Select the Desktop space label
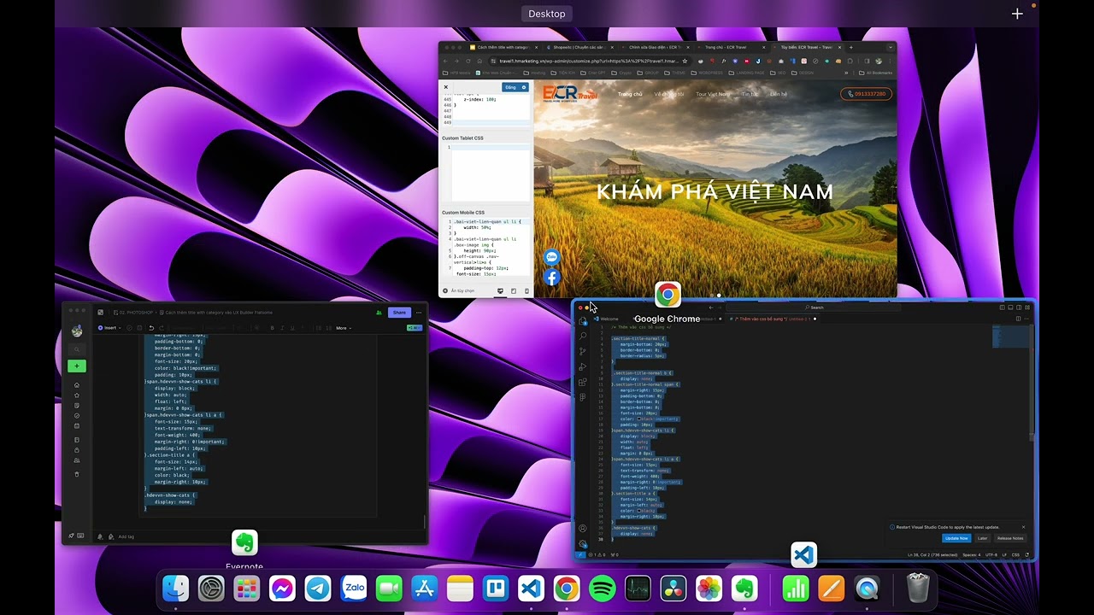 (547, 14)
